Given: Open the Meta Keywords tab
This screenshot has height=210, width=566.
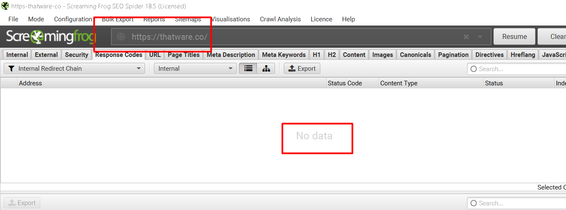Looking at the screenshot, I should tap(284, 55).
